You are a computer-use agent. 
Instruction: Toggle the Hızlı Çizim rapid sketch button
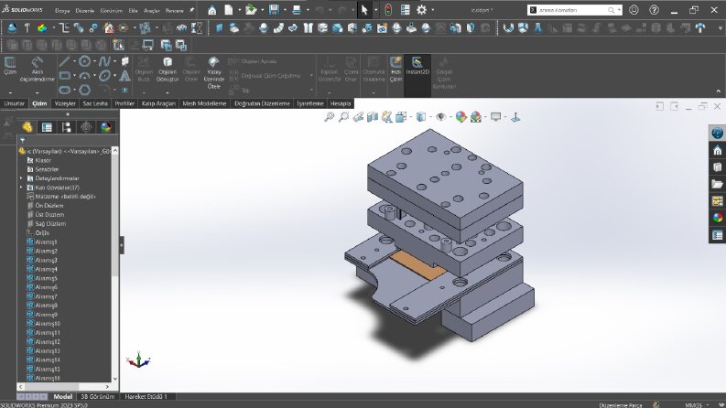click(396, 70)
